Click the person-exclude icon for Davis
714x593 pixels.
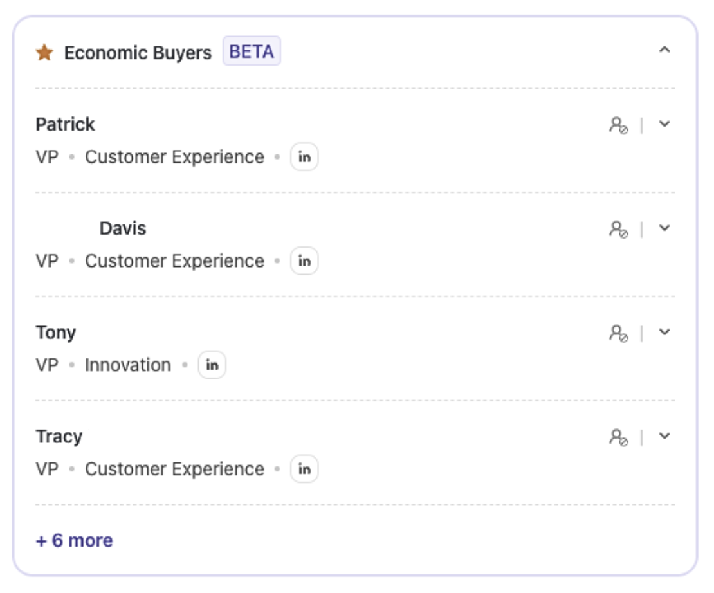pyautogui.click(x=618, y=229)
